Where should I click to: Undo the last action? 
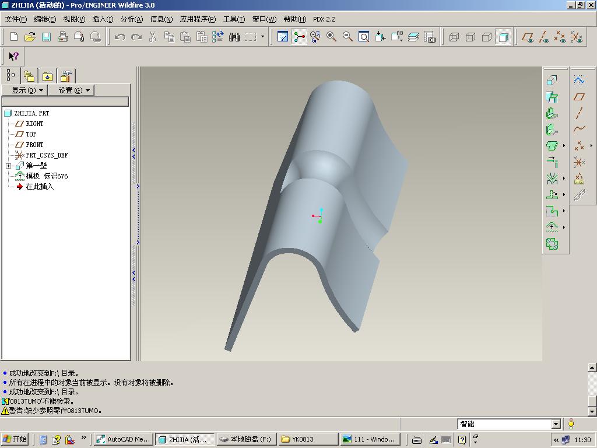120,37
